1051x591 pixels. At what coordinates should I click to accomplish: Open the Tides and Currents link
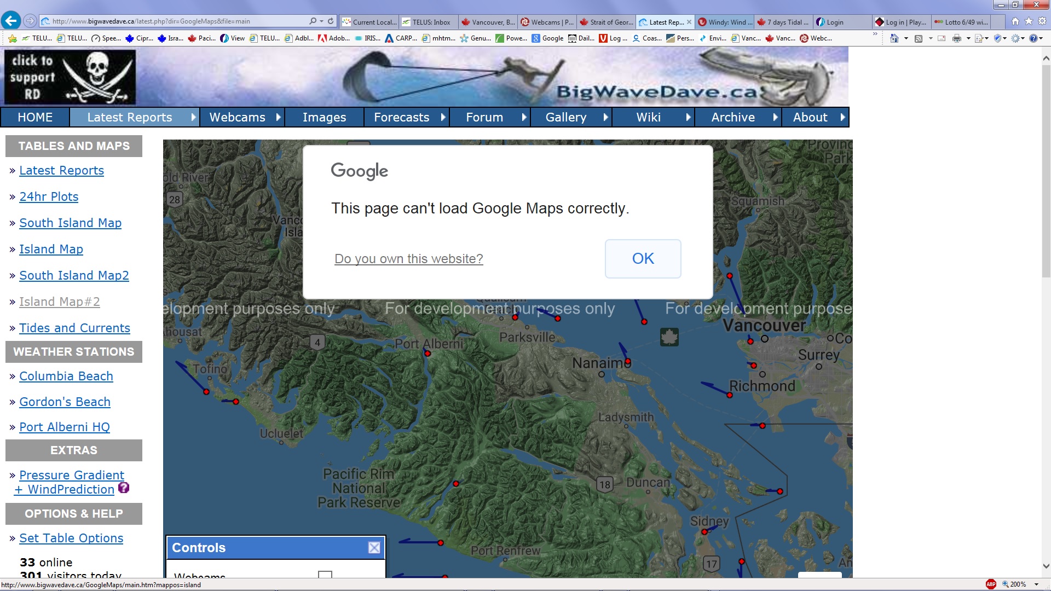click(74, 328)
